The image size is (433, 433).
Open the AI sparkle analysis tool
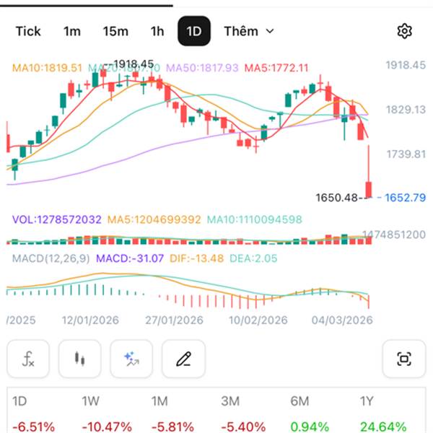click(x=131, y=359)
